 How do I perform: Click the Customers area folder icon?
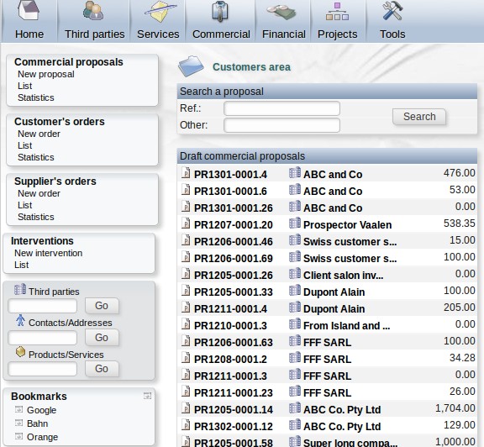click(191, 66)
